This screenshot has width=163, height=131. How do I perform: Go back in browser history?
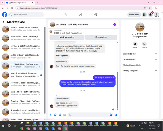(3, 8)
